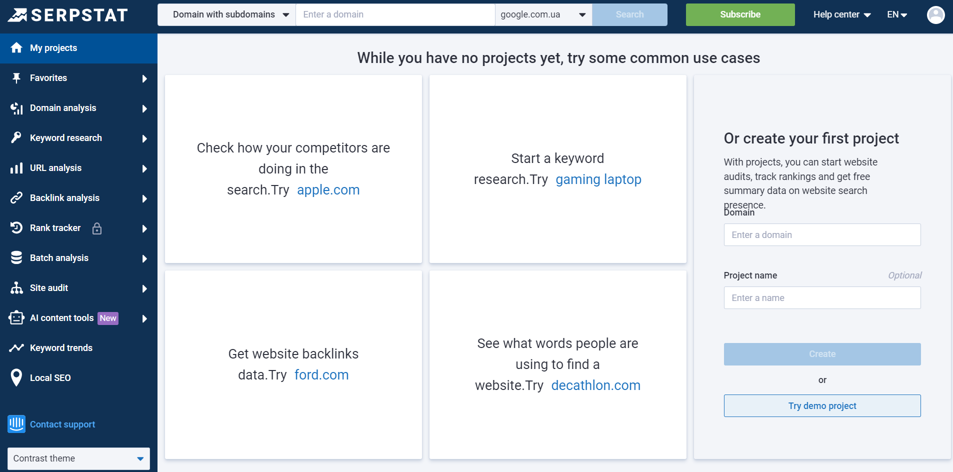953x472 pixels.
Task: Click the Keyword research key icon
Action: click(x=16, y=137)
